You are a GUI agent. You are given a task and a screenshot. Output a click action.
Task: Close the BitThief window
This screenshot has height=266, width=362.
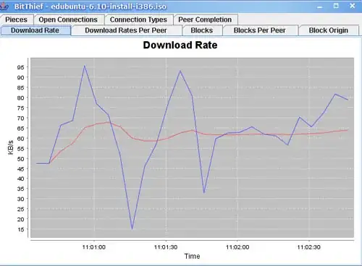[353, 6]
